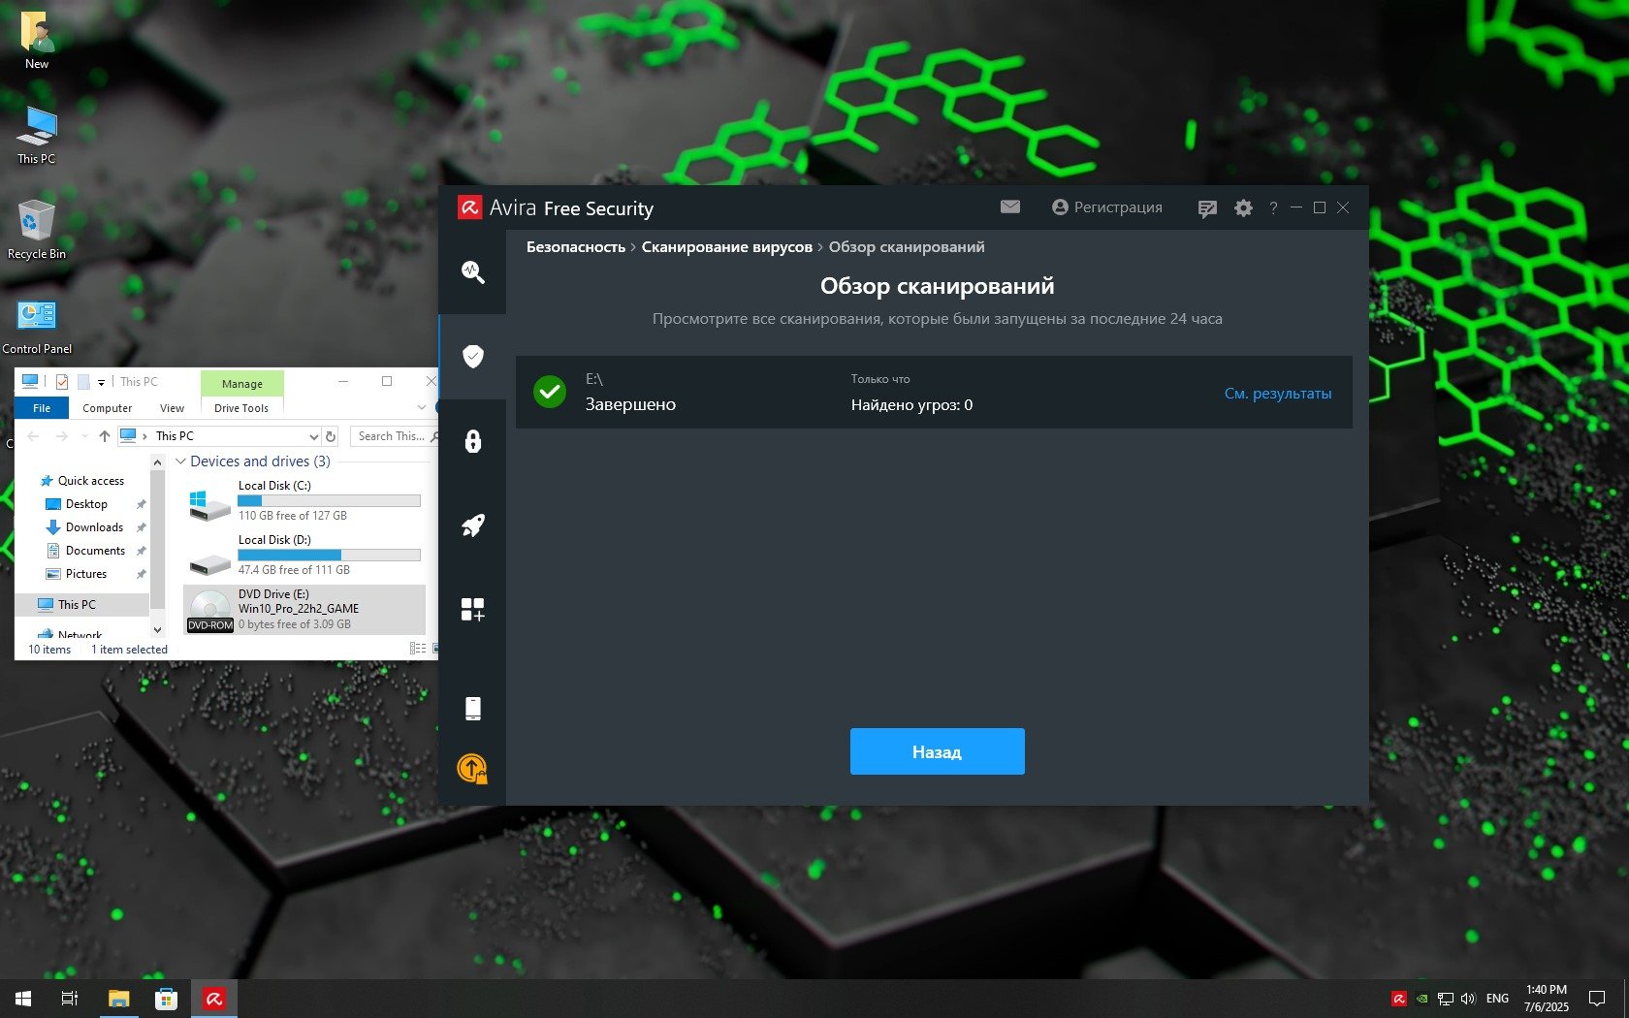This screenshot has height=1018, width=1629.
Task: Open Drive Tools ribbon tab
Action: point(241,408)
